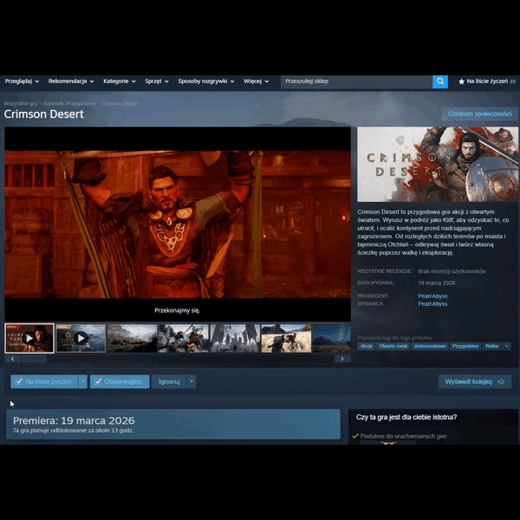Click the 'Wyświetl kolejkę' button
Image resolution: width=520 pixels, height=520 pixels.
click(475, 381)
